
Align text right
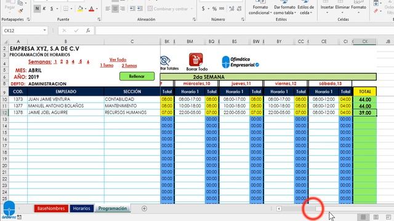(123, 9)
